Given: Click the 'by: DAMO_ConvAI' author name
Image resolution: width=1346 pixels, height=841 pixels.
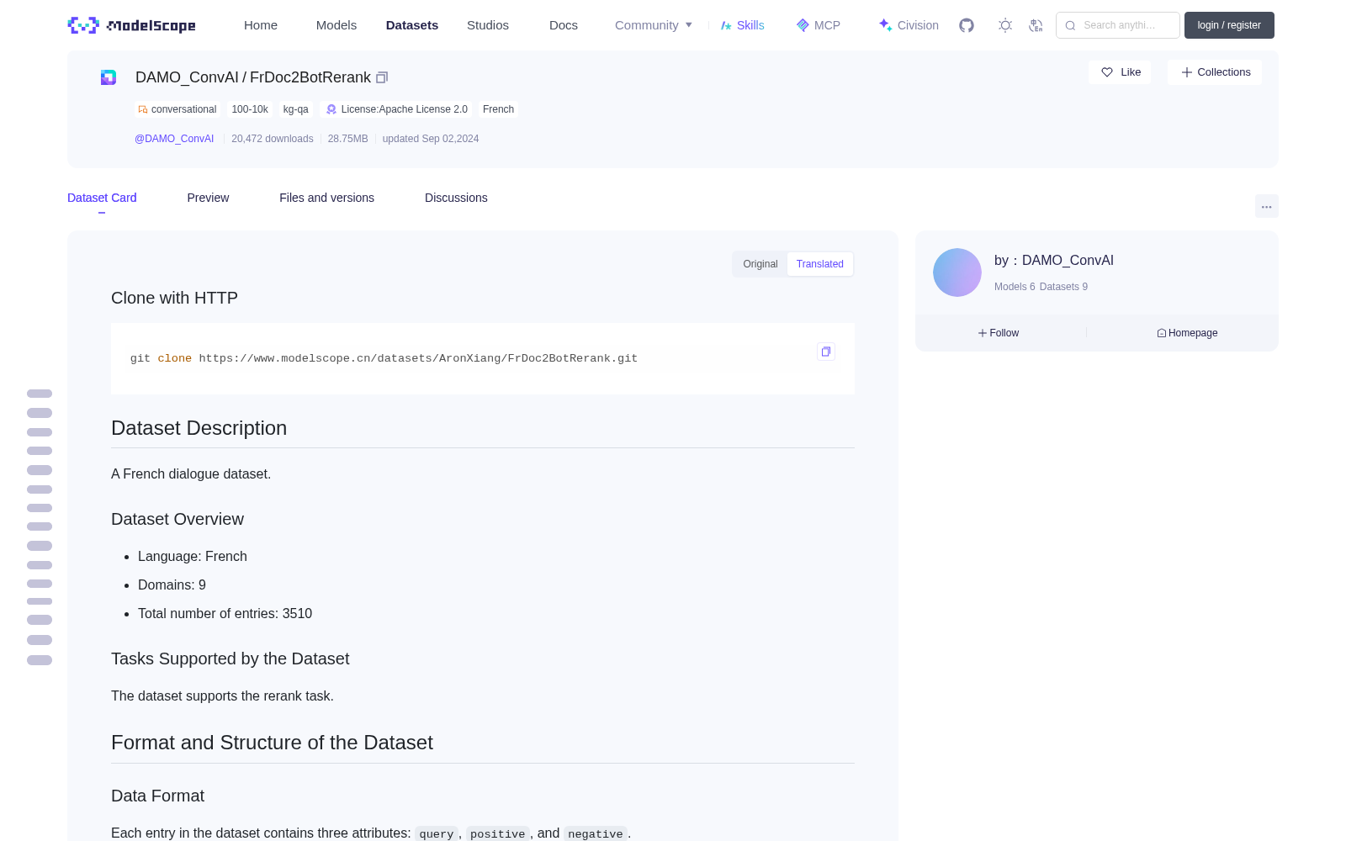Looking at the screenshot, I should click(1054, 261).
